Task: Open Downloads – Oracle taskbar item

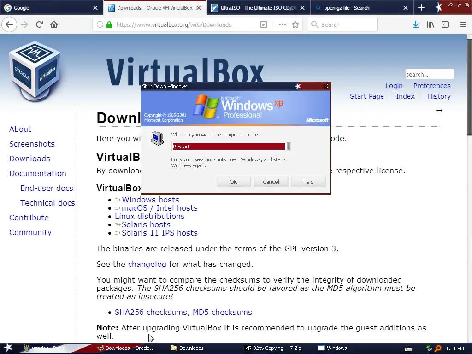Action: (126, 348)
